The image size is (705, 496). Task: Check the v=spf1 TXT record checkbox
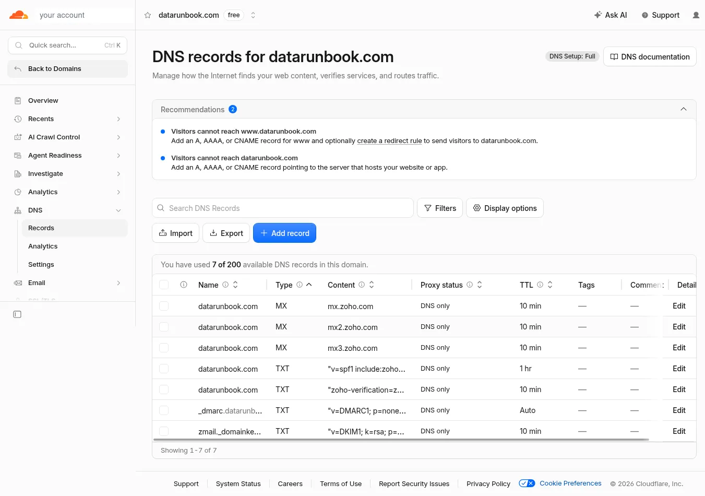pyautogui.click(x=164, y=369)
